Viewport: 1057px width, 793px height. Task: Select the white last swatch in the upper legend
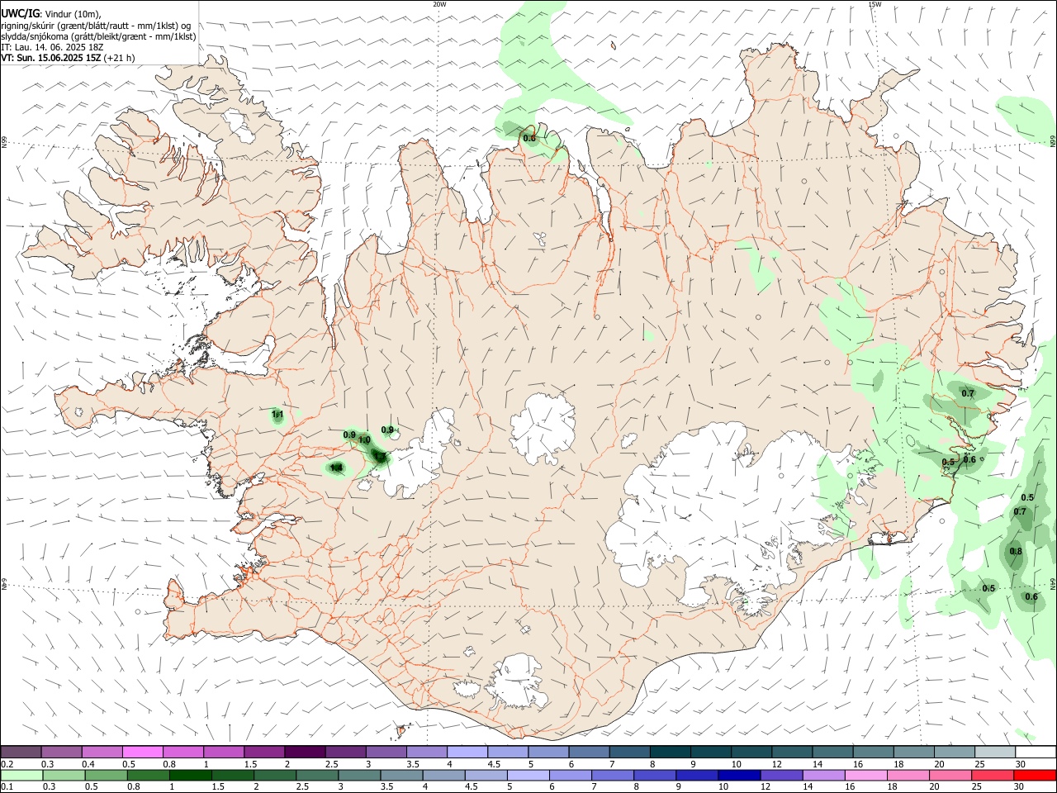(1034, 752)
